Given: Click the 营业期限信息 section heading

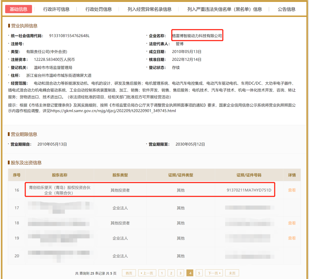Looking at the screenshot, I should click(24, 134).
